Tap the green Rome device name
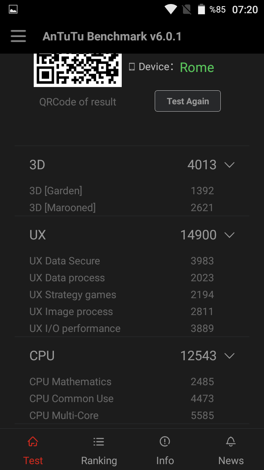 (x=197, y=68)
